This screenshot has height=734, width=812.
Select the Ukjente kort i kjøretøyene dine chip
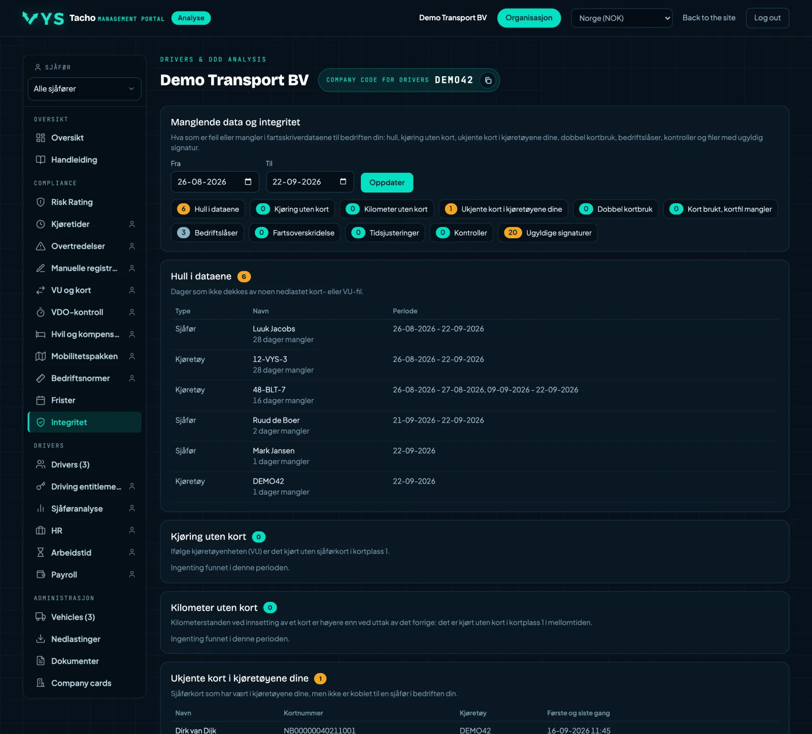[x=503, y=209]
